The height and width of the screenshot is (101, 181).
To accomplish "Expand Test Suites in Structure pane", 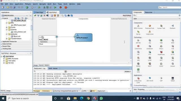I will (x=4, y=61).
